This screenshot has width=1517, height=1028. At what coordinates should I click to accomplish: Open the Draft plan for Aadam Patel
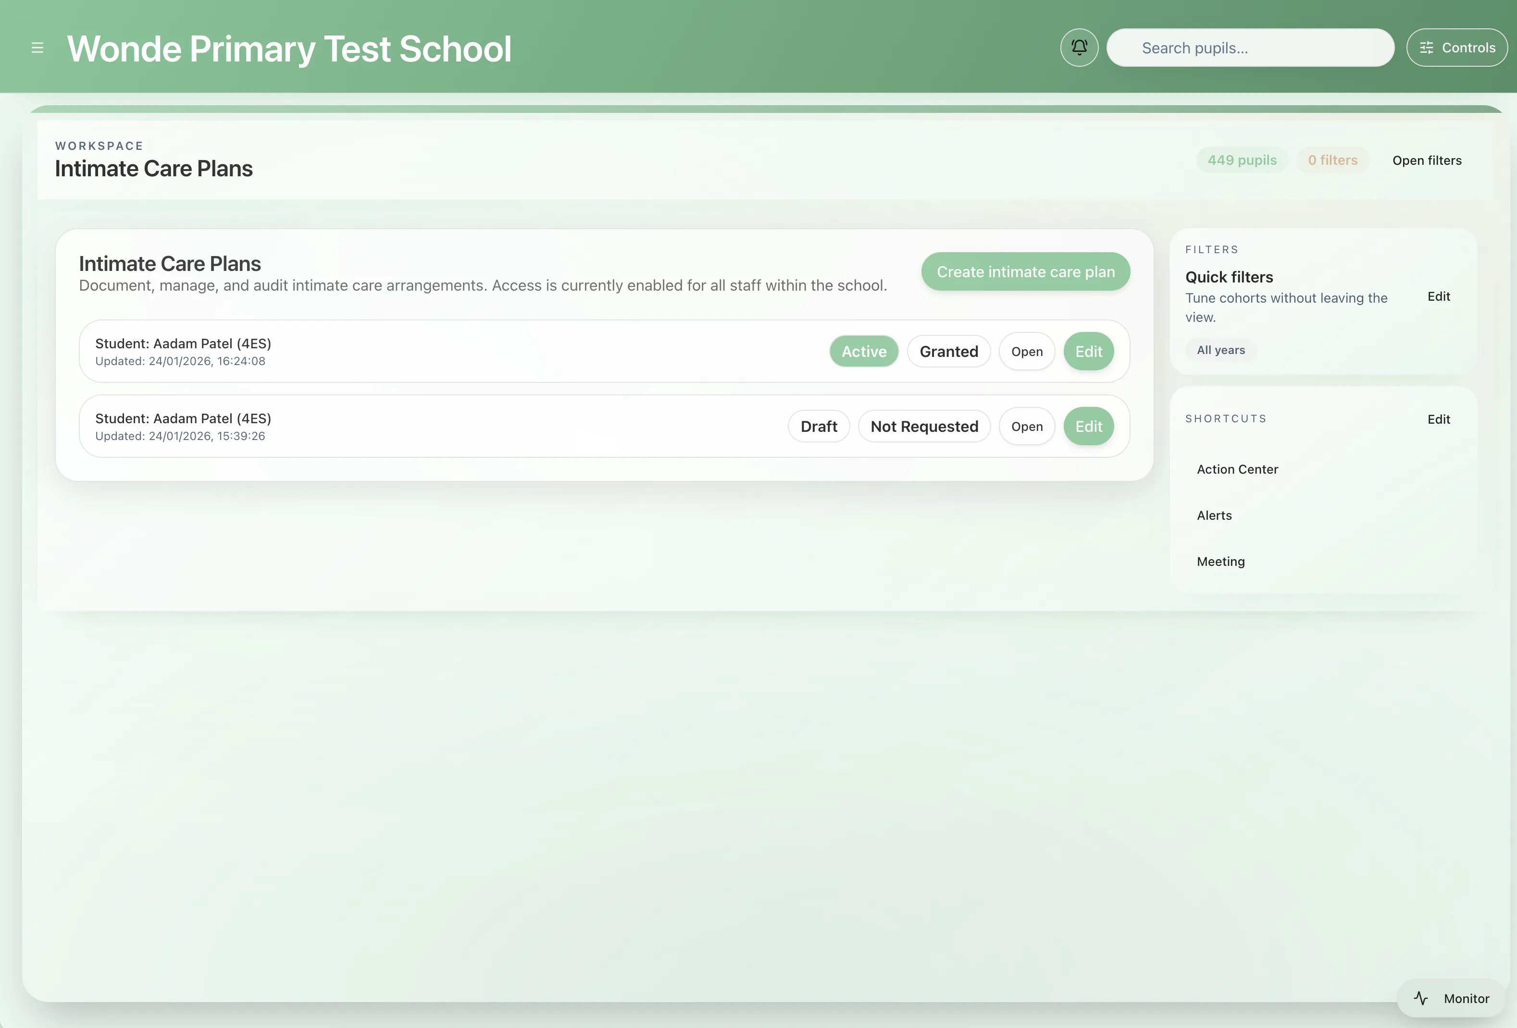1026,427
